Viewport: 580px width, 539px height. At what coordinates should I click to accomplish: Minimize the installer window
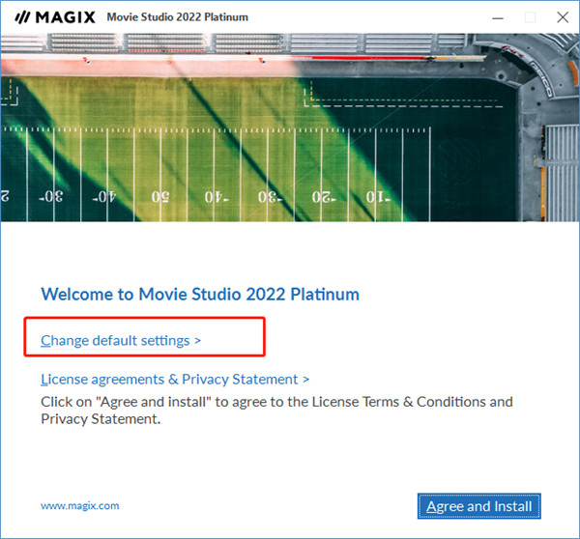point(497,17)
